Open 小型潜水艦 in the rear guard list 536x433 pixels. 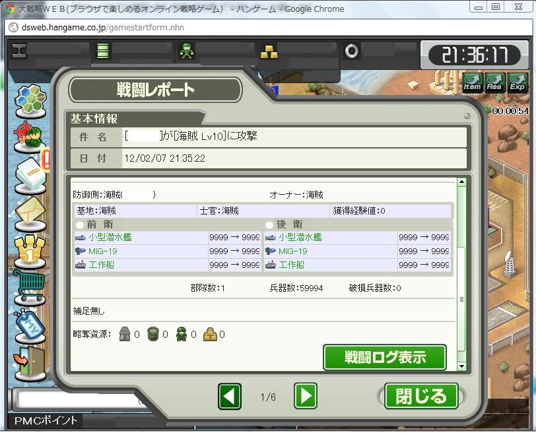(300, 237)
